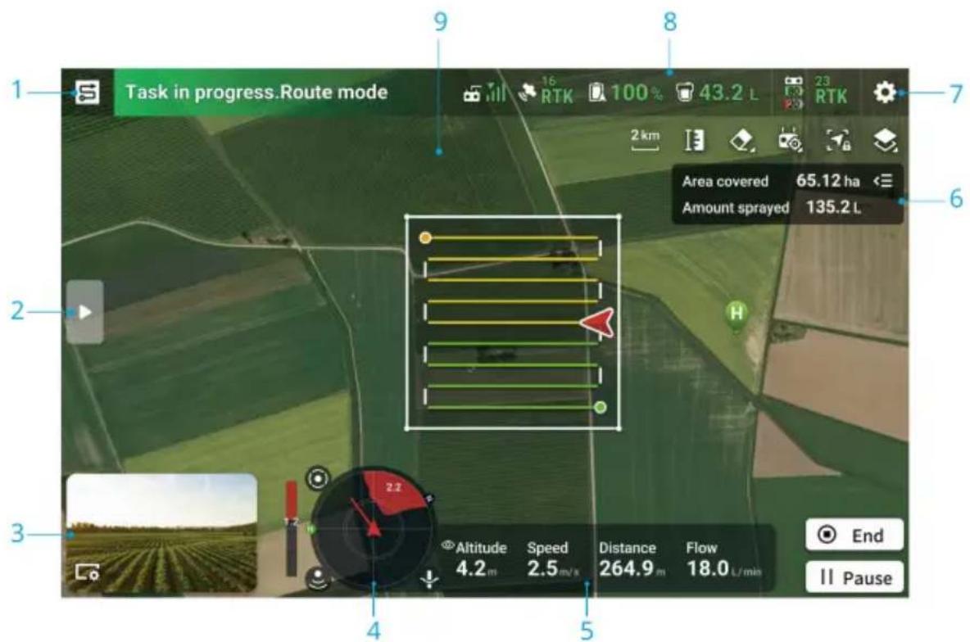
Task: Toggle the omnidirectional radar icon above the dial
Action: [318, 478]
